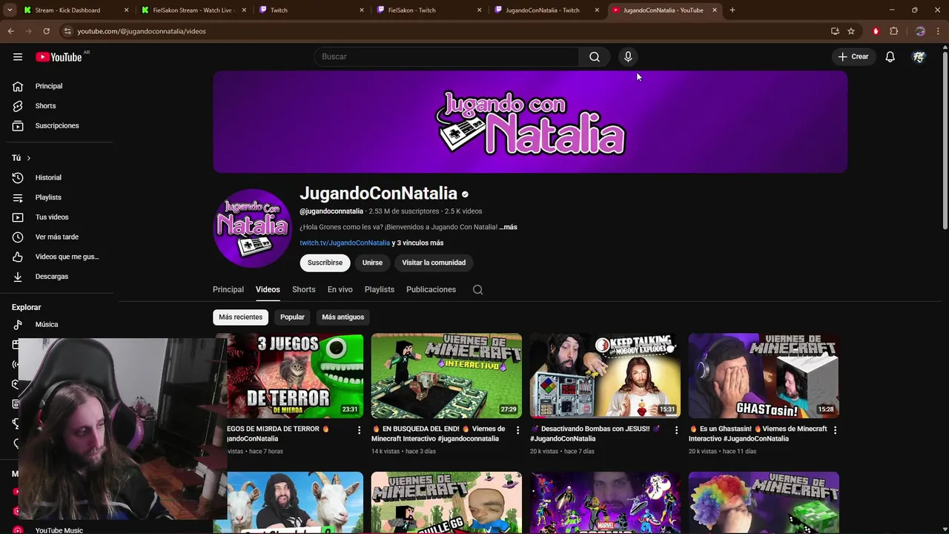Click the Jugando con Natalia banner

(530, 122)
